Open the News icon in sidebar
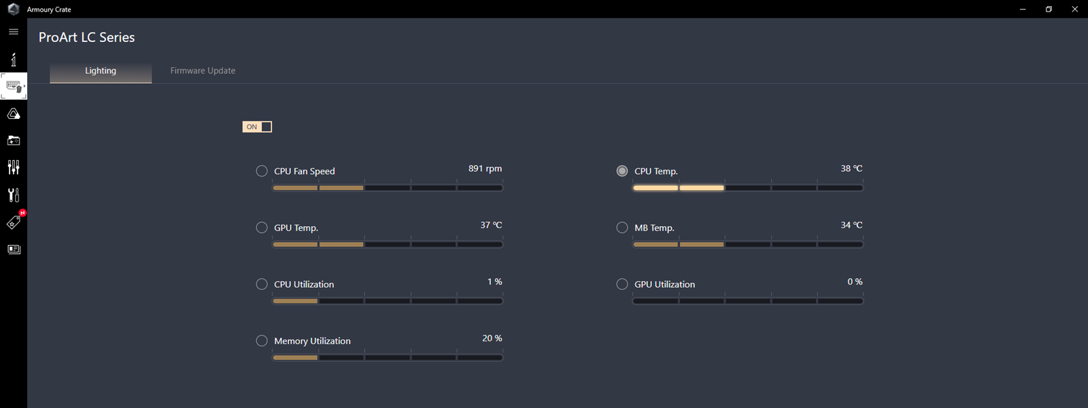 coord(14,249)
